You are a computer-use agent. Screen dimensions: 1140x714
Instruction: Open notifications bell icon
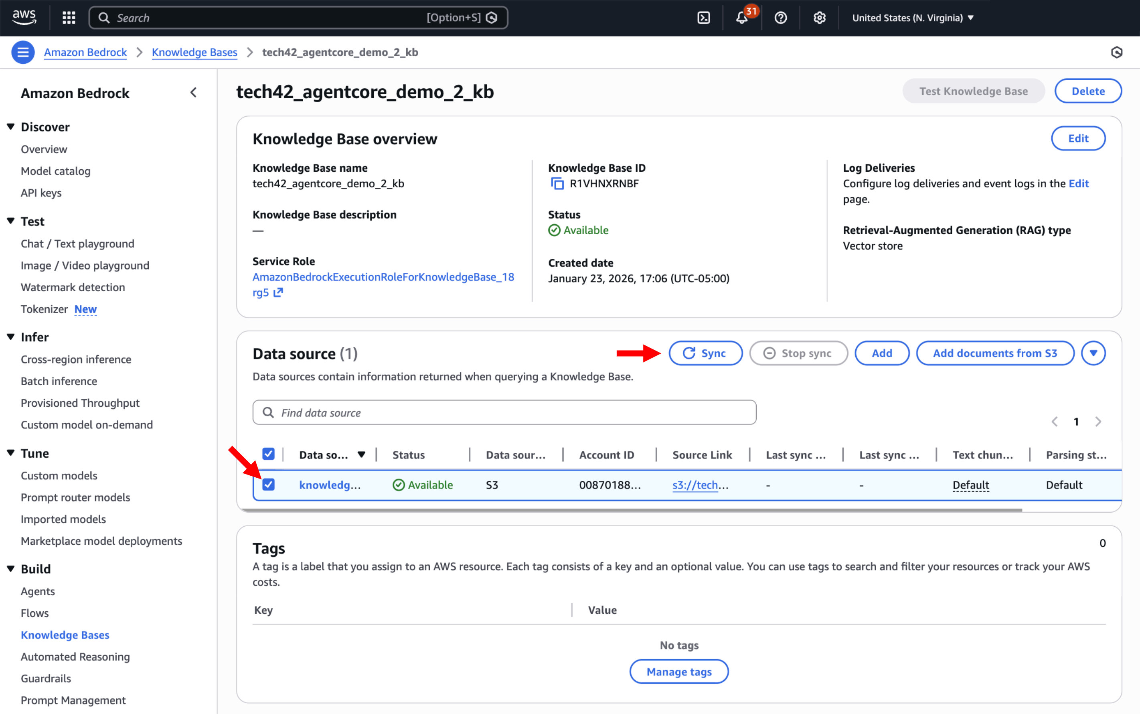(x=741, y=18)
